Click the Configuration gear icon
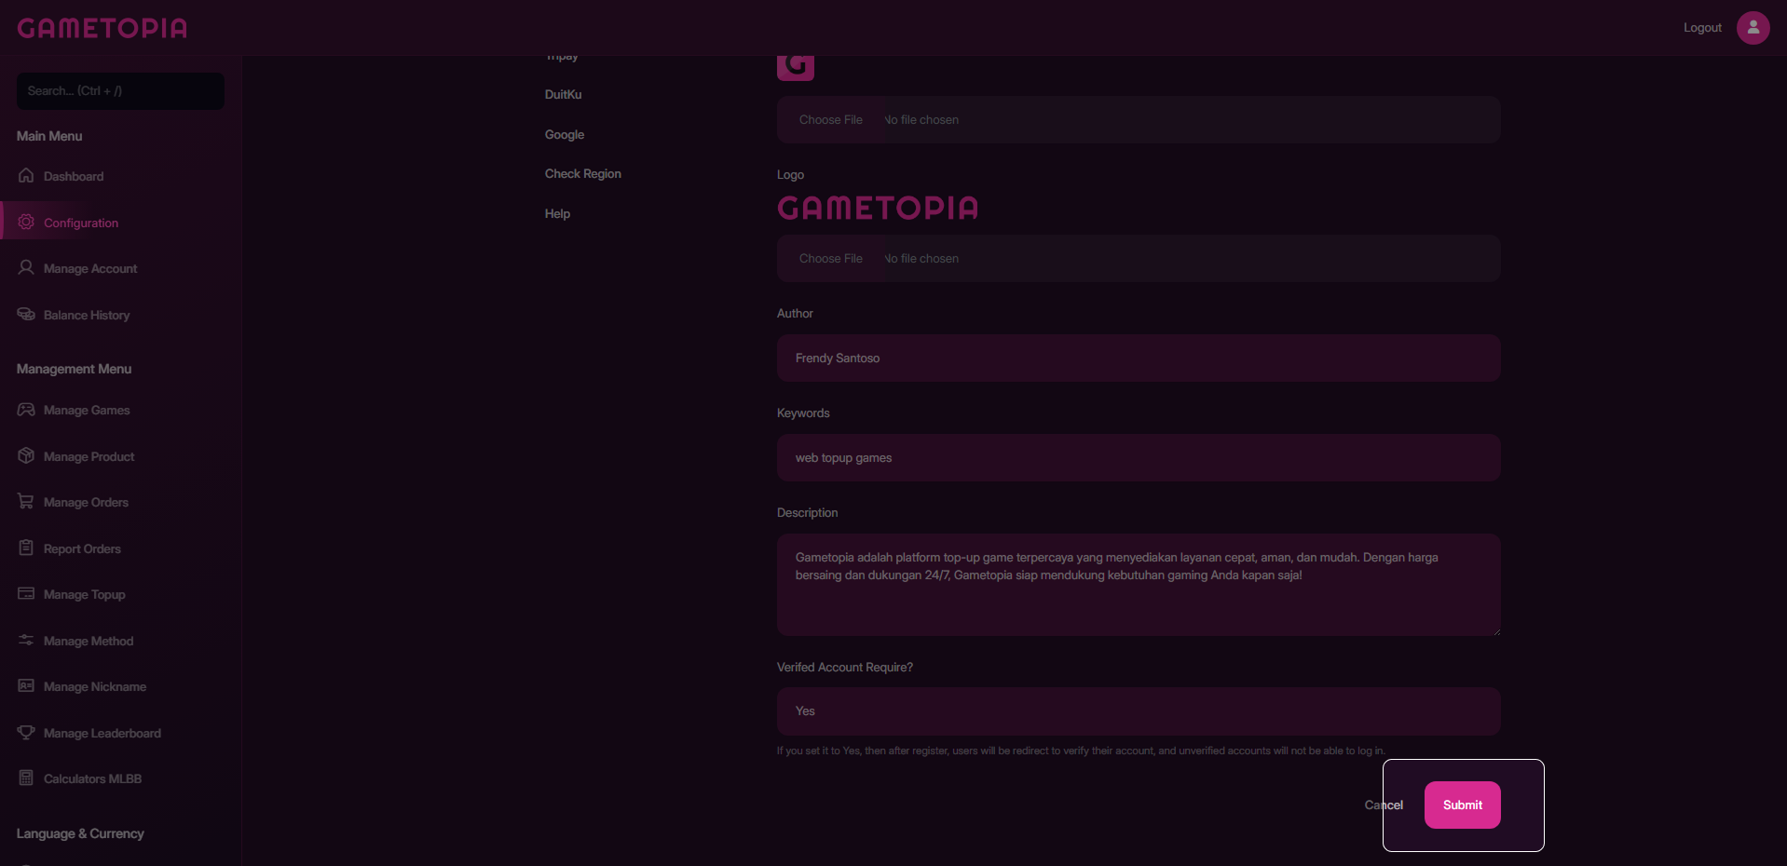This screenshot has width=1787, height=866. (26, 222)
